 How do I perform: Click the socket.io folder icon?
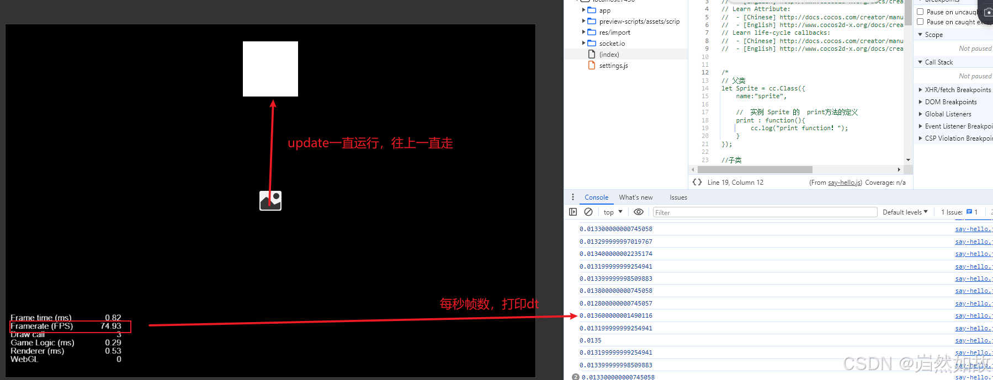(592, 43)
